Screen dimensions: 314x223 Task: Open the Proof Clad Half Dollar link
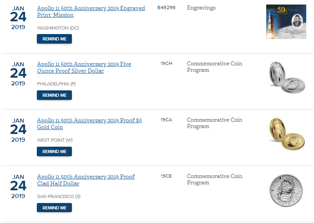[x=86, y=180]
